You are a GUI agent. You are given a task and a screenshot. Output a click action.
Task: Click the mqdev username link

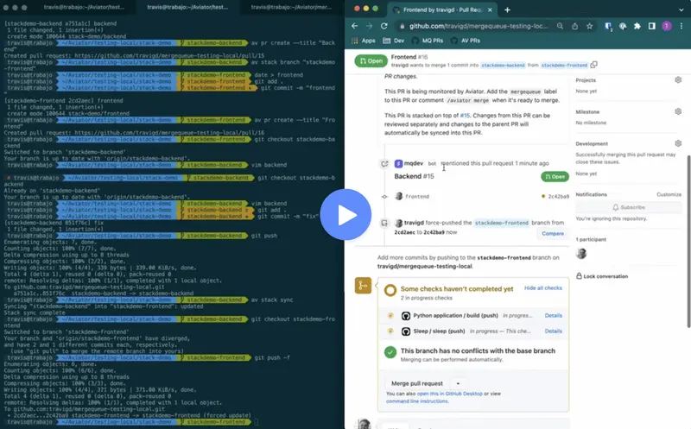point(414,163)
